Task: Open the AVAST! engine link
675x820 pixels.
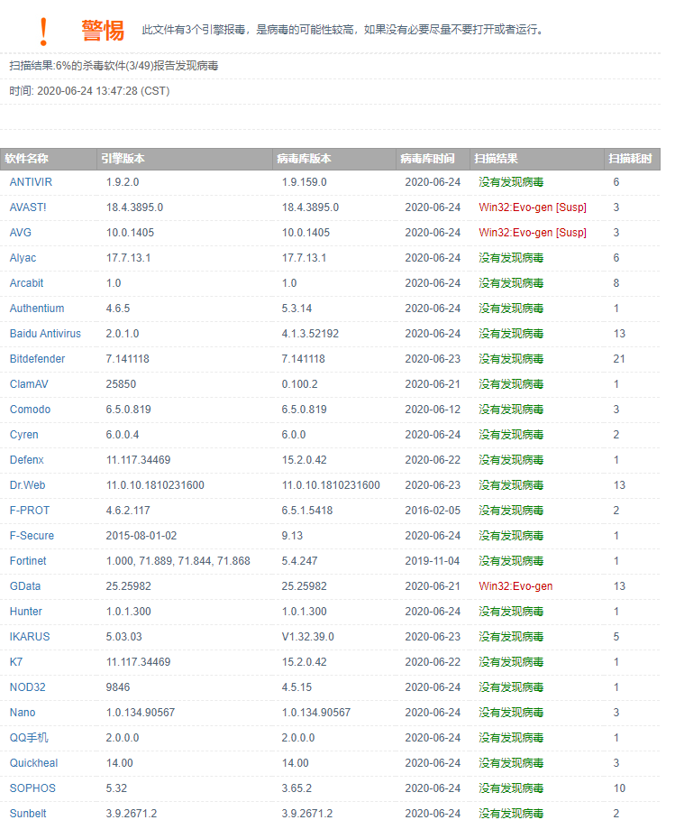Action: coord(28,207)
